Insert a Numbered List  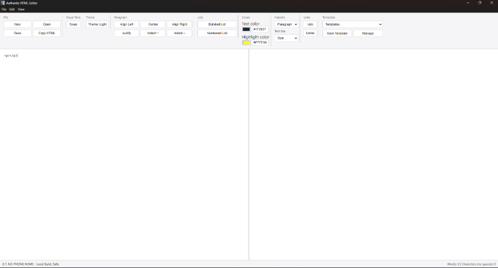(217, 33)
